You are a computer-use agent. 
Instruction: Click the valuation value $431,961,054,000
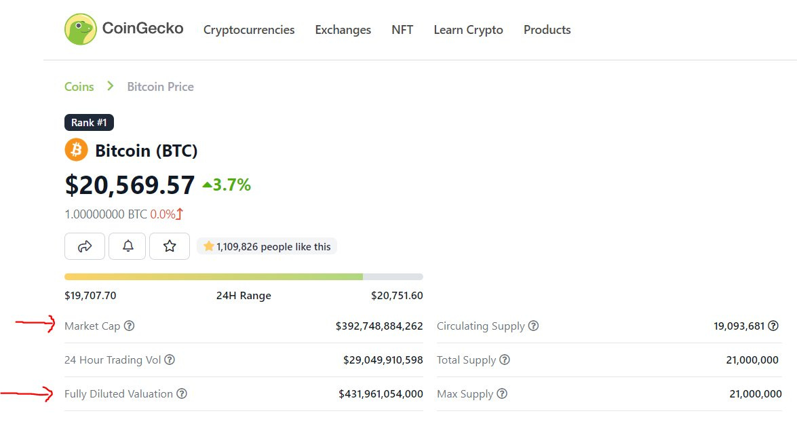(381, 393)
